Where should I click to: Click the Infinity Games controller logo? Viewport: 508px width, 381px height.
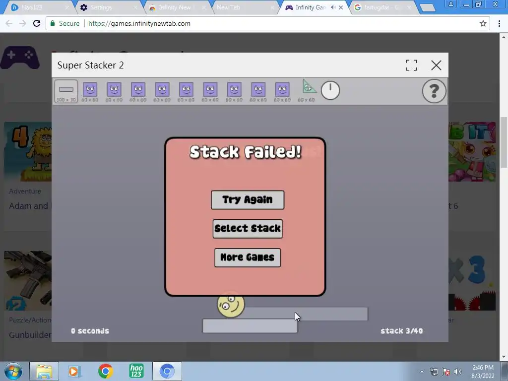(20, 57)
